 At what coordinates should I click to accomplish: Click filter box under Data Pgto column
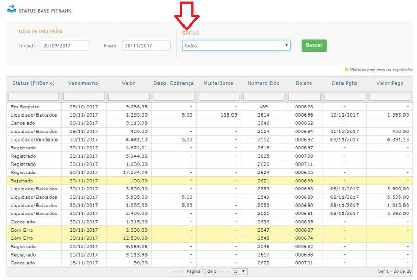tap(345, 97)
